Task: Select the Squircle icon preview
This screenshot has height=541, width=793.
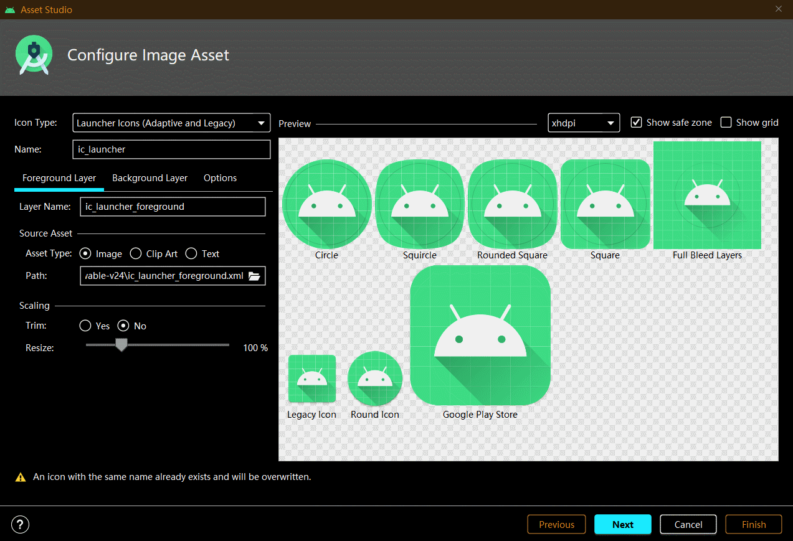Action: click(420, 204)
